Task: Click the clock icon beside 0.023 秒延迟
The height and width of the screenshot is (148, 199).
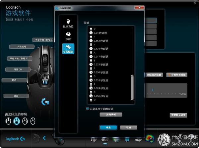Action: coord(91,64)
